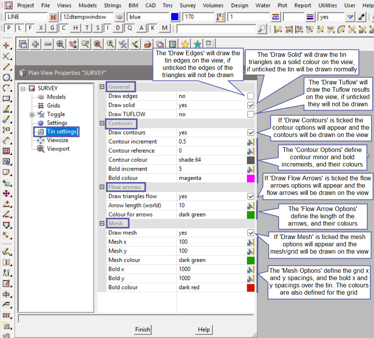
Task: Pick the magenta Bold colour swatch
Action: pyautogui.click(x=250, y=178)
